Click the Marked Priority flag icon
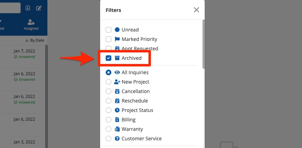The width and height of the screenshot is (302, 148). pos(117,39)
